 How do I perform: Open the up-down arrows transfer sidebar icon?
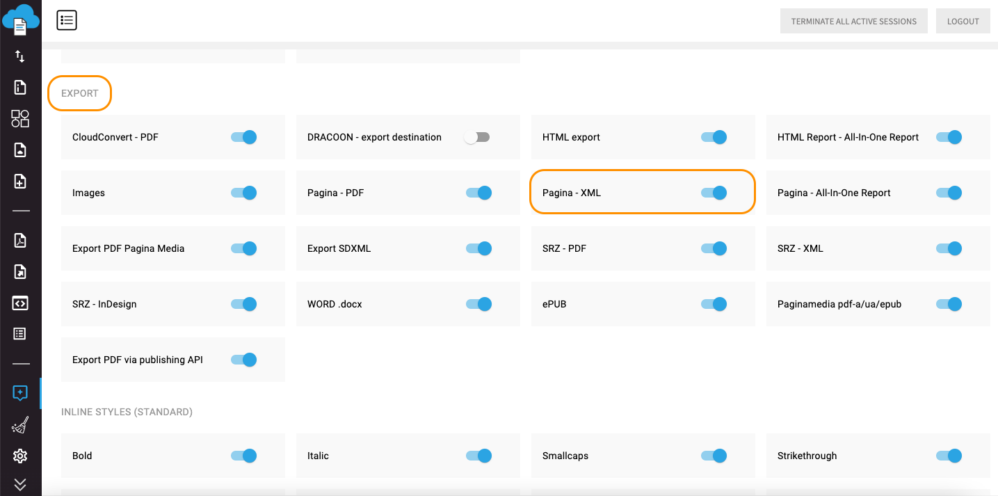click(x=20, y=56)
